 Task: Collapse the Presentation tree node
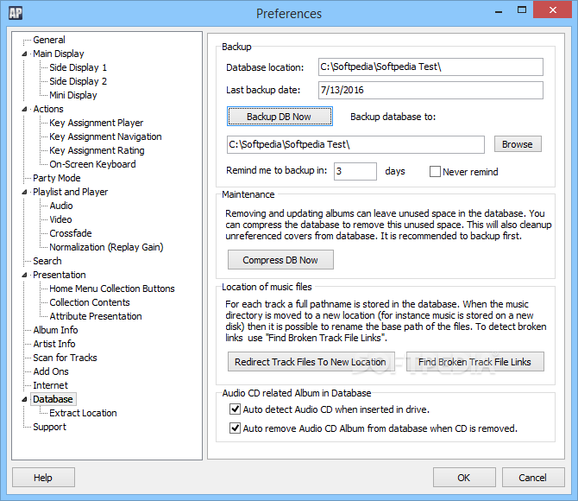coord(24,275)
